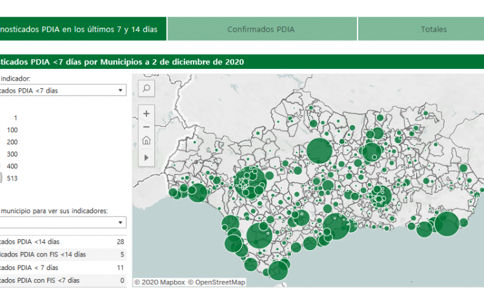Zoom in on the map
The image size is (484, 290).
point(146,113)
